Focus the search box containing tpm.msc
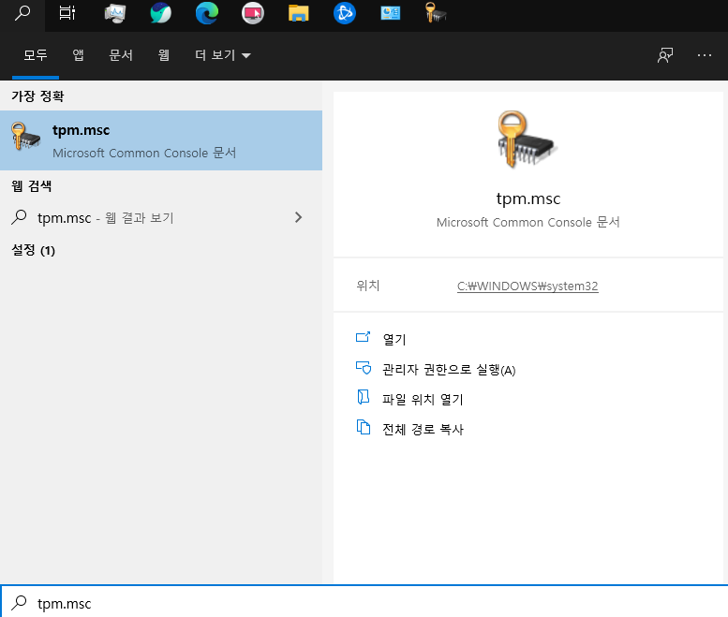Image resolution: width=728 pixels, height=617 pixels. pyautogui.click(x=364, y=602)
